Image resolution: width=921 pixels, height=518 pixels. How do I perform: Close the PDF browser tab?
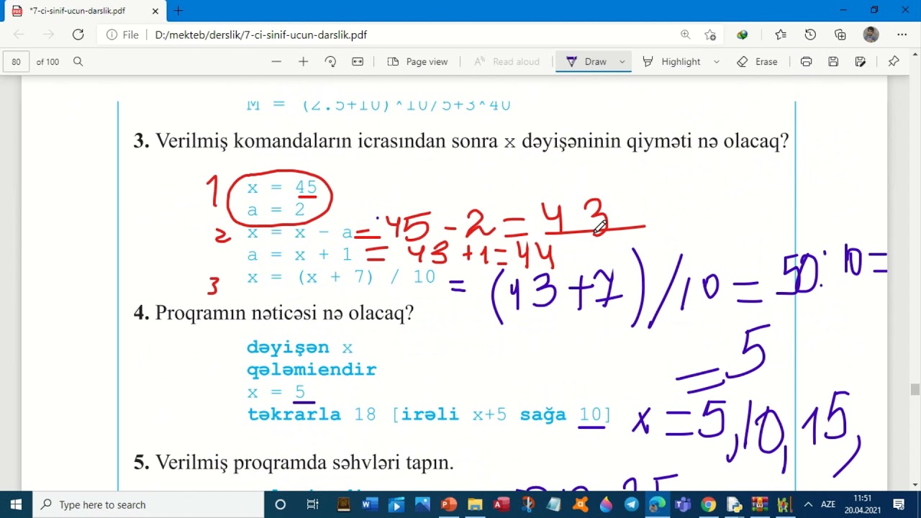pyautogui.click(x=155, y=11)
